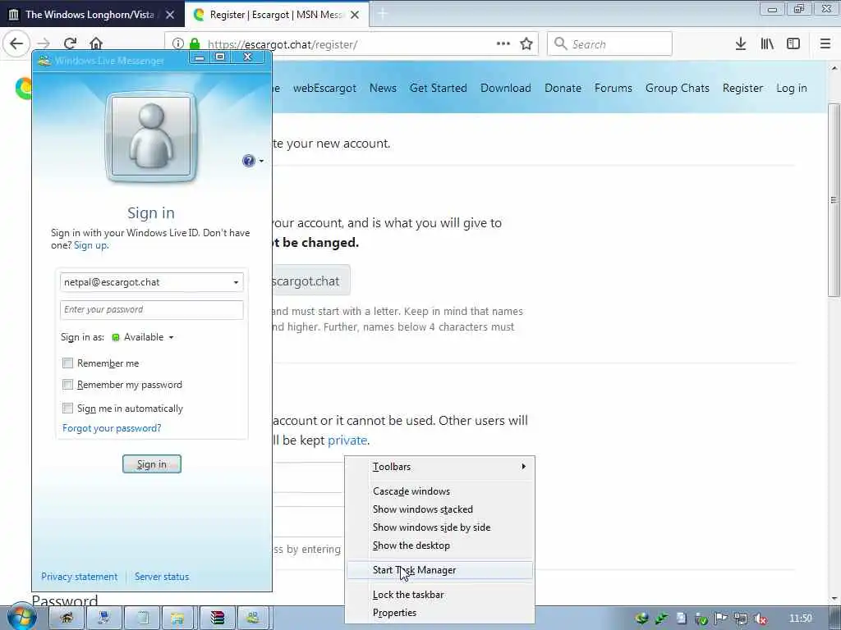Open Forgot your password link
This screenshot has width=841, height=630.
[x=112, y=428]
